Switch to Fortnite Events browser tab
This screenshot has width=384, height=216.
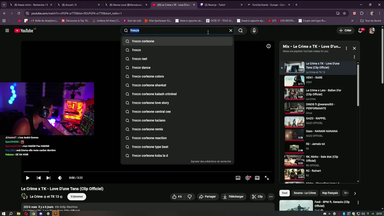point(268,5)
